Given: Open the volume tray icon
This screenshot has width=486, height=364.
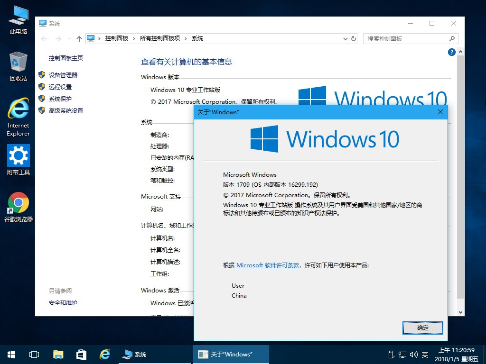Looking at the screenshot, I should pos(414,355).
